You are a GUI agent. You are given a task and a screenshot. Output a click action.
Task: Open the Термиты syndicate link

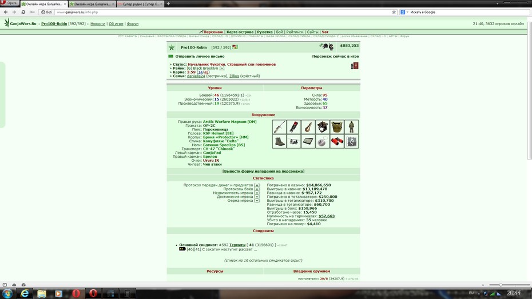coord(237,245)
